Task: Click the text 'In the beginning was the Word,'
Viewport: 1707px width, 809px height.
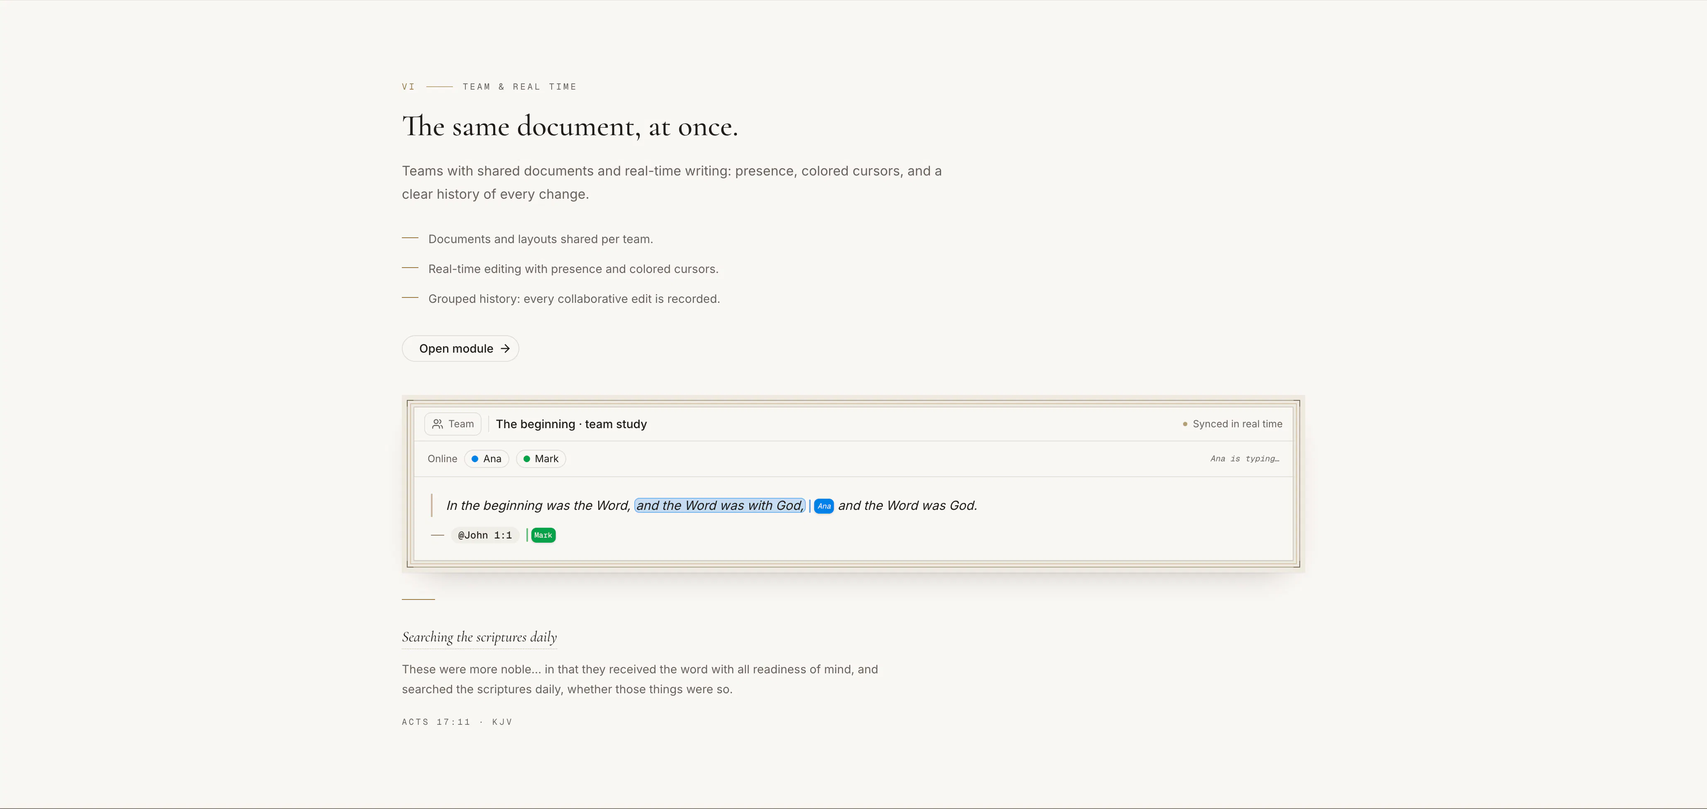Action: [538, 505]
